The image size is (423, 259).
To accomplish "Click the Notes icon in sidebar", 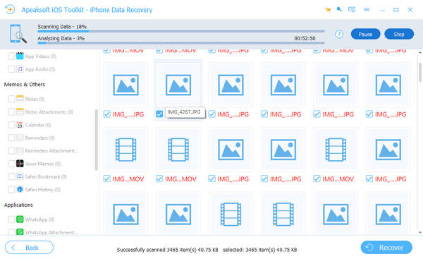I will click(x=20, y=99).
